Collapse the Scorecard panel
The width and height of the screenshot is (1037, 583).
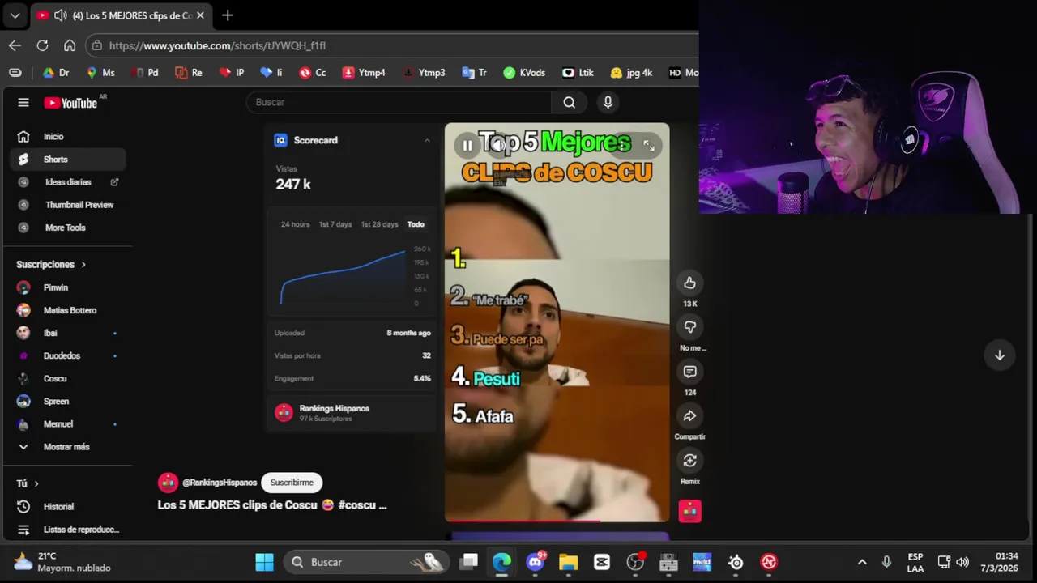[x=427, y=140]
